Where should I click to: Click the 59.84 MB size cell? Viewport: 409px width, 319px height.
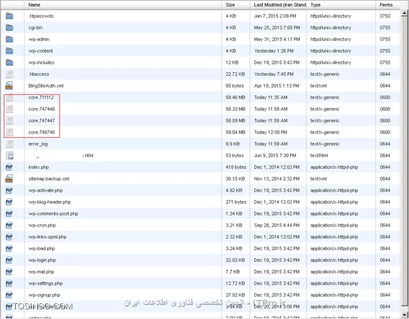(235, 132)
